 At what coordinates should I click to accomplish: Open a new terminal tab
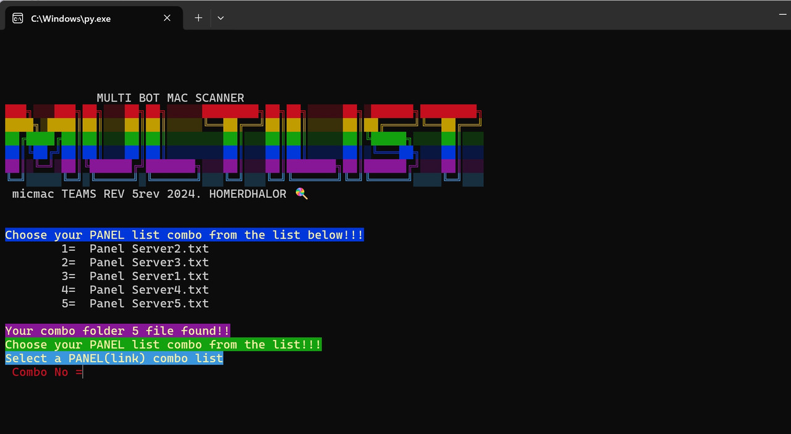tap(198, 18)
